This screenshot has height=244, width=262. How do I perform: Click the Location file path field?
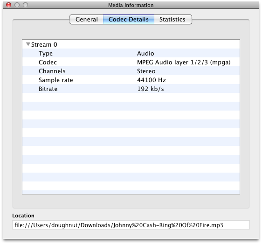click(131, 225)
